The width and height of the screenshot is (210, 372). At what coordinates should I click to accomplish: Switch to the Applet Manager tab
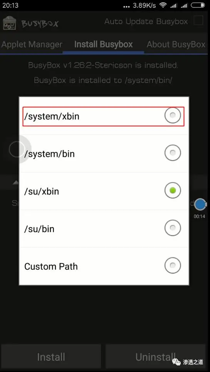click(32, 44)
